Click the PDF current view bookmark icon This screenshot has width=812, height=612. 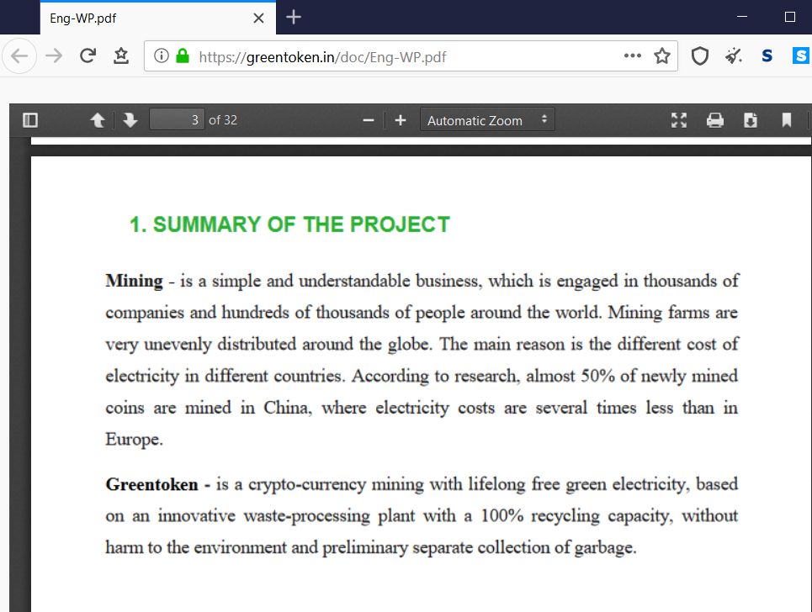pos(786,120)
